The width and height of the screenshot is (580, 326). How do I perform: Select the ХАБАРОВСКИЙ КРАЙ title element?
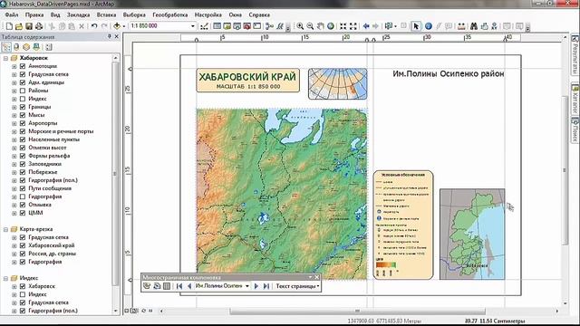(x=247, y=81)
